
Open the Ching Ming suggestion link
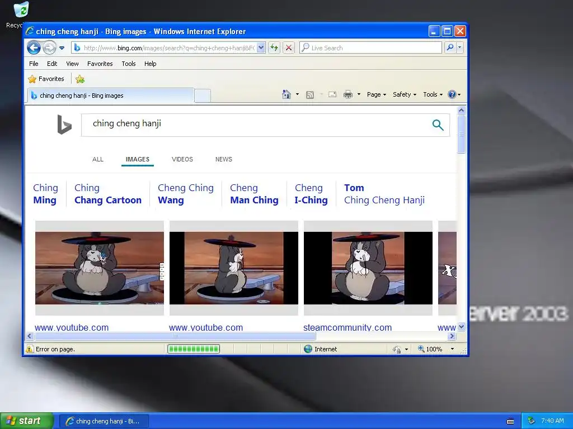(x=45, y=194)
